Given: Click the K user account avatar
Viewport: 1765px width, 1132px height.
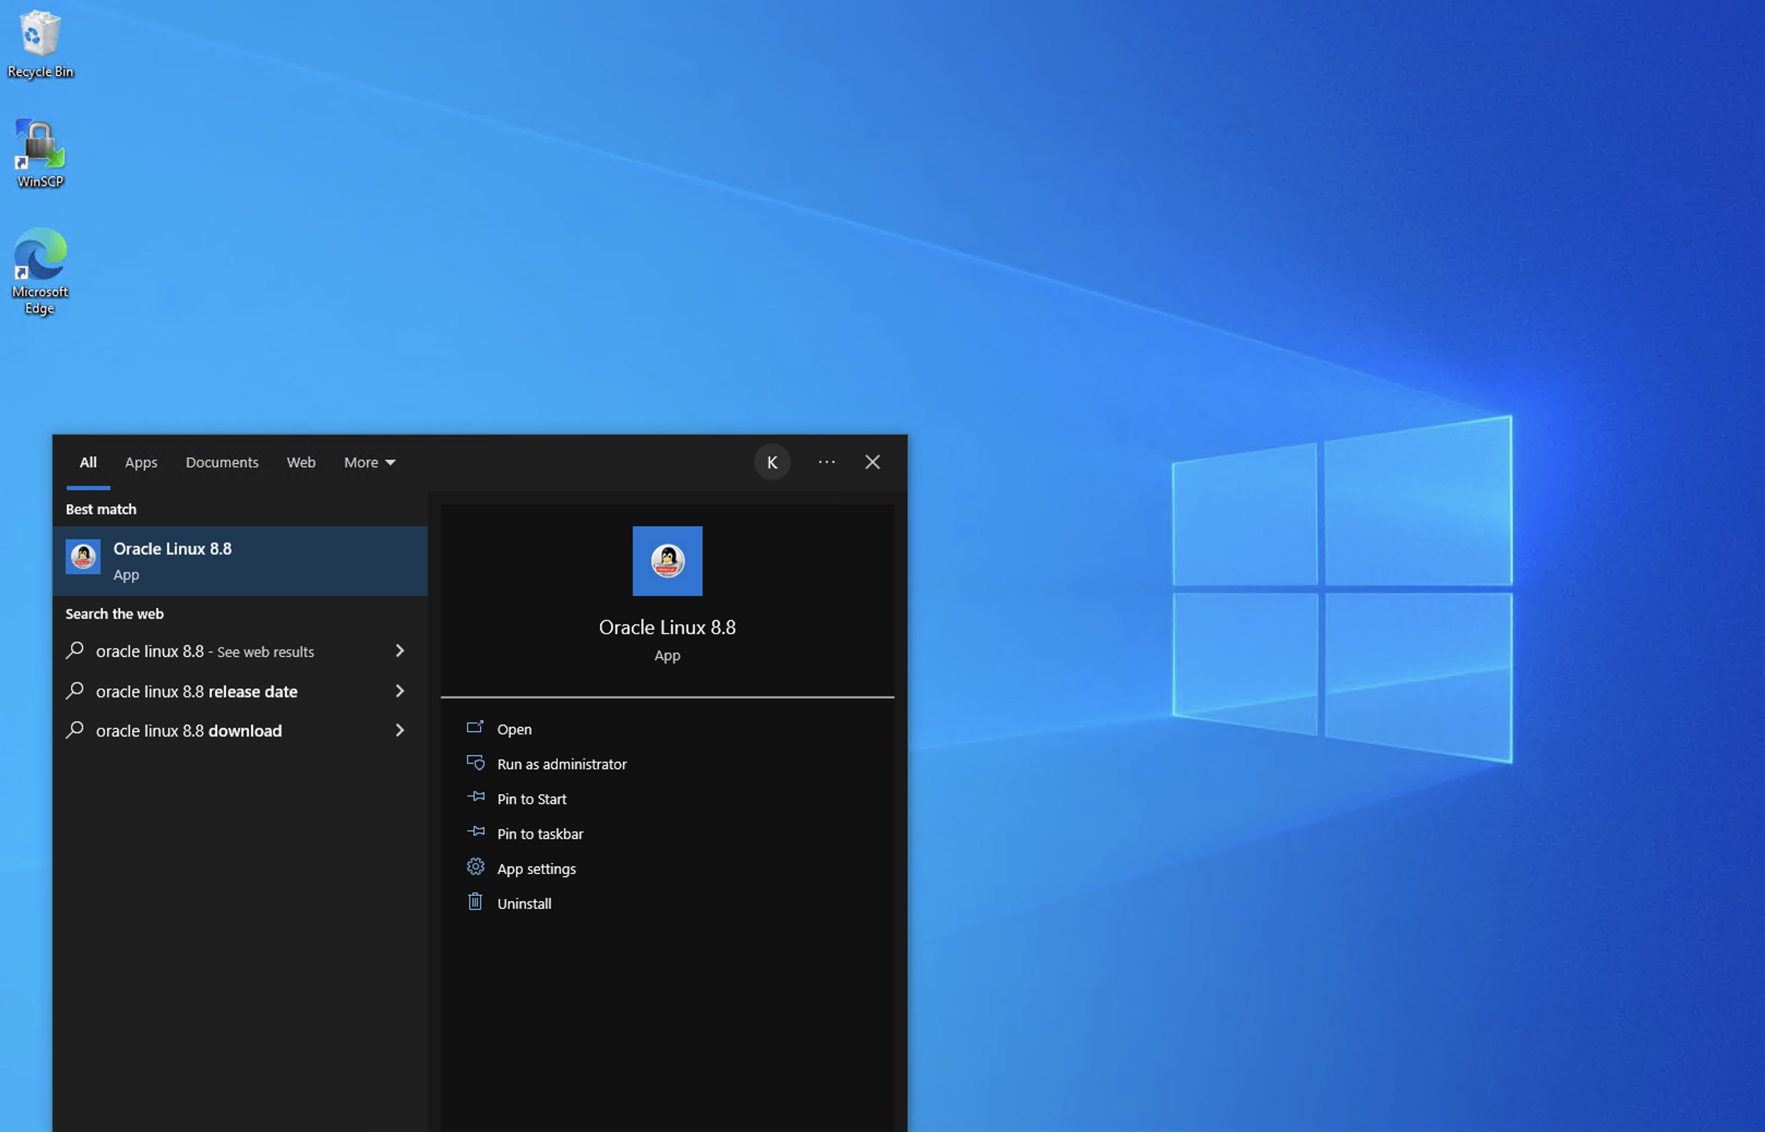Looking at the screenshot, I should 772,462.
